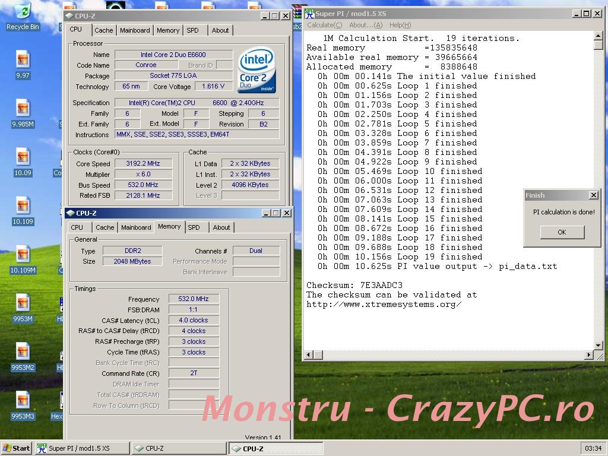Click the taskbar clock showing 03:34
This screenshot has width=608, height=456.
click(x=593, y=449)
